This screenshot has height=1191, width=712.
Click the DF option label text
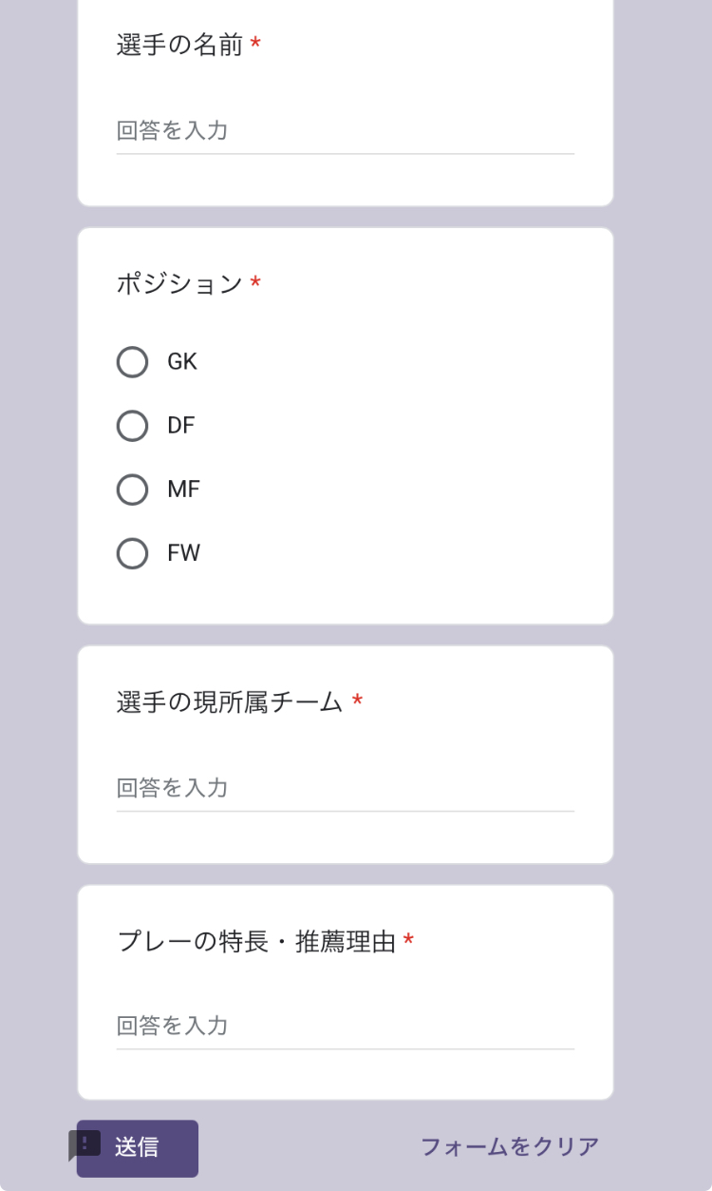180,426
